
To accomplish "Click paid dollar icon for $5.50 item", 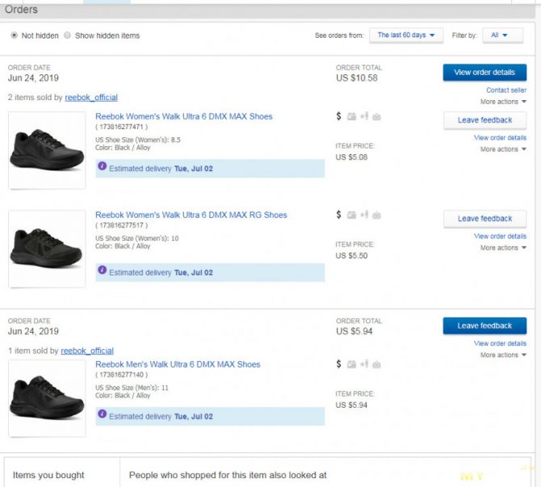I will coord(339,215).
